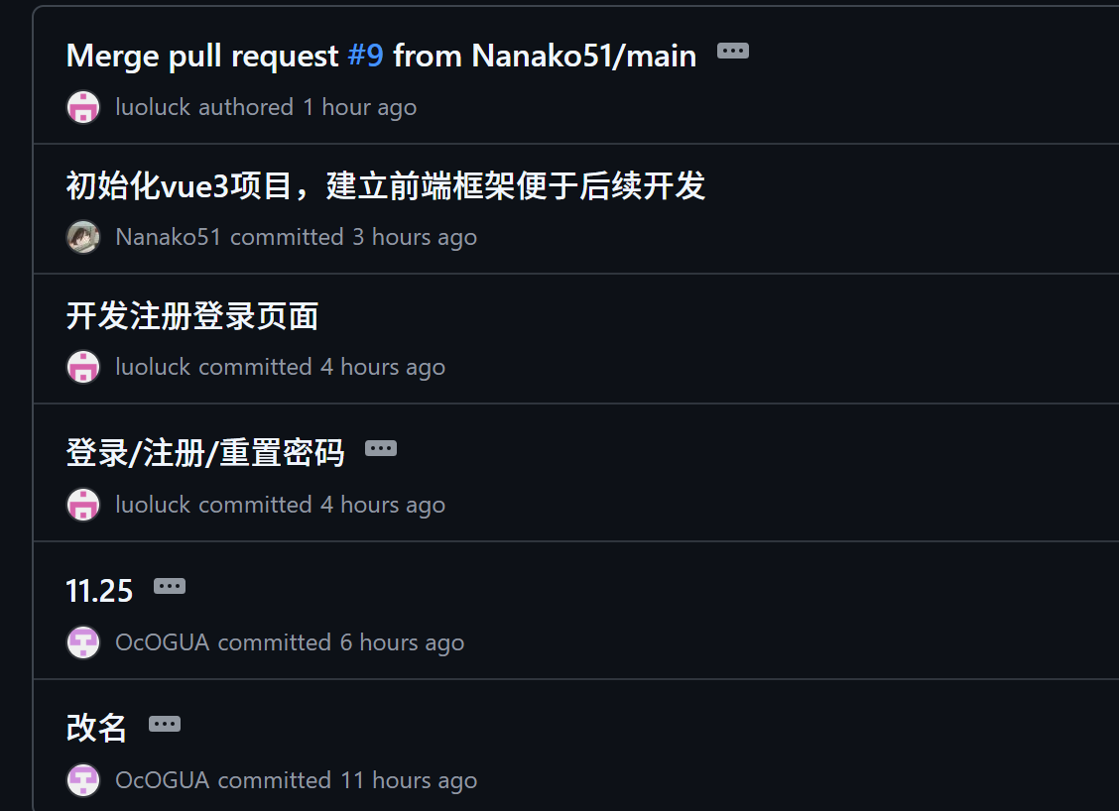The image size is (1119, 811).
Task: Click OcOGUA's avatar on the 11.25 commit
Action: 83,642
